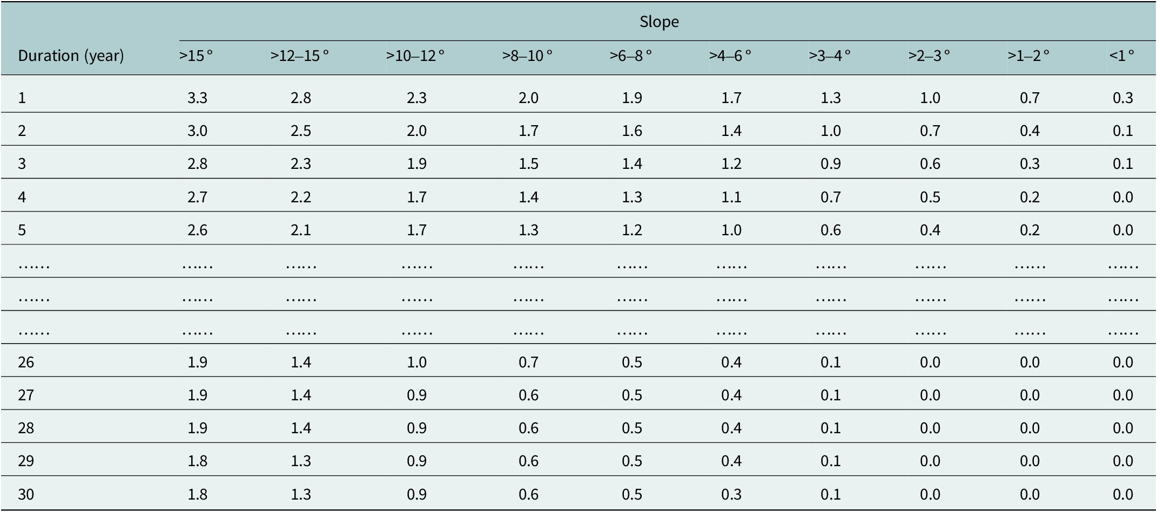Select duration row 26 label

(26, 362)
